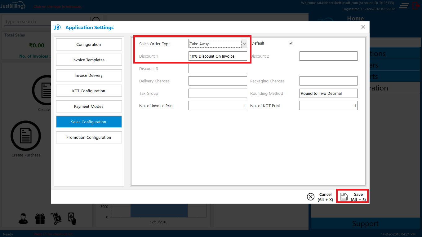Viewport: 422px width, 237px height.
Task: Click the Delivery Charges field
Action: (x=218, y=81)
